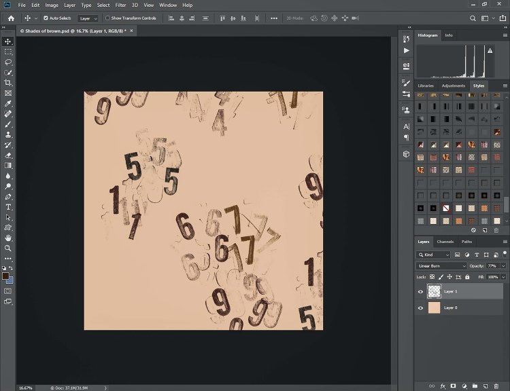Open the Histogram panel menu
Image resolution: width=510 pixels, height=391 pixels.
coord(505,35)
